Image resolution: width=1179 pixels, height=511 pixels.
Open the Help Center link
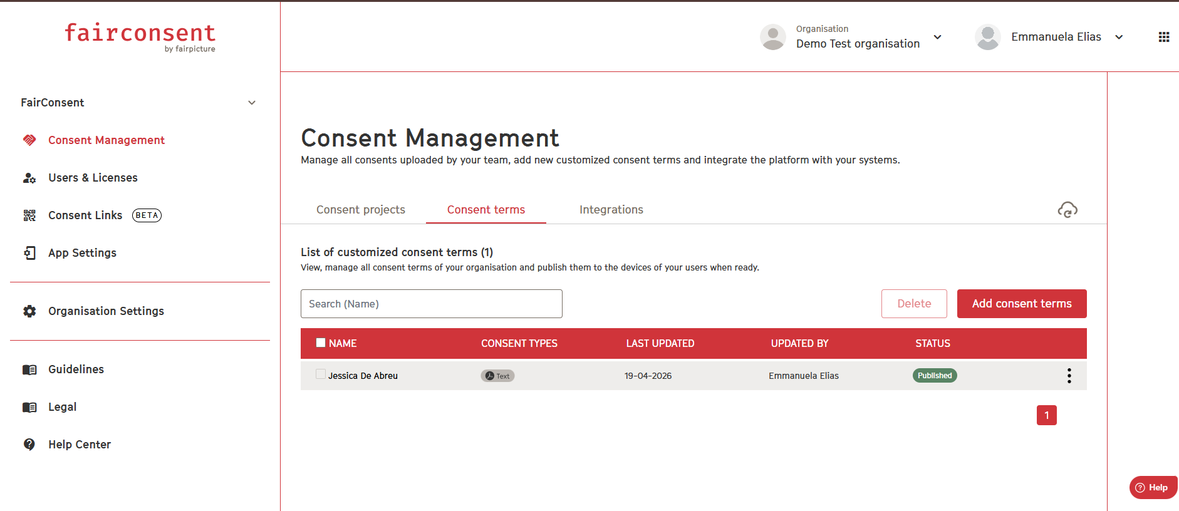tap(80, 445)
